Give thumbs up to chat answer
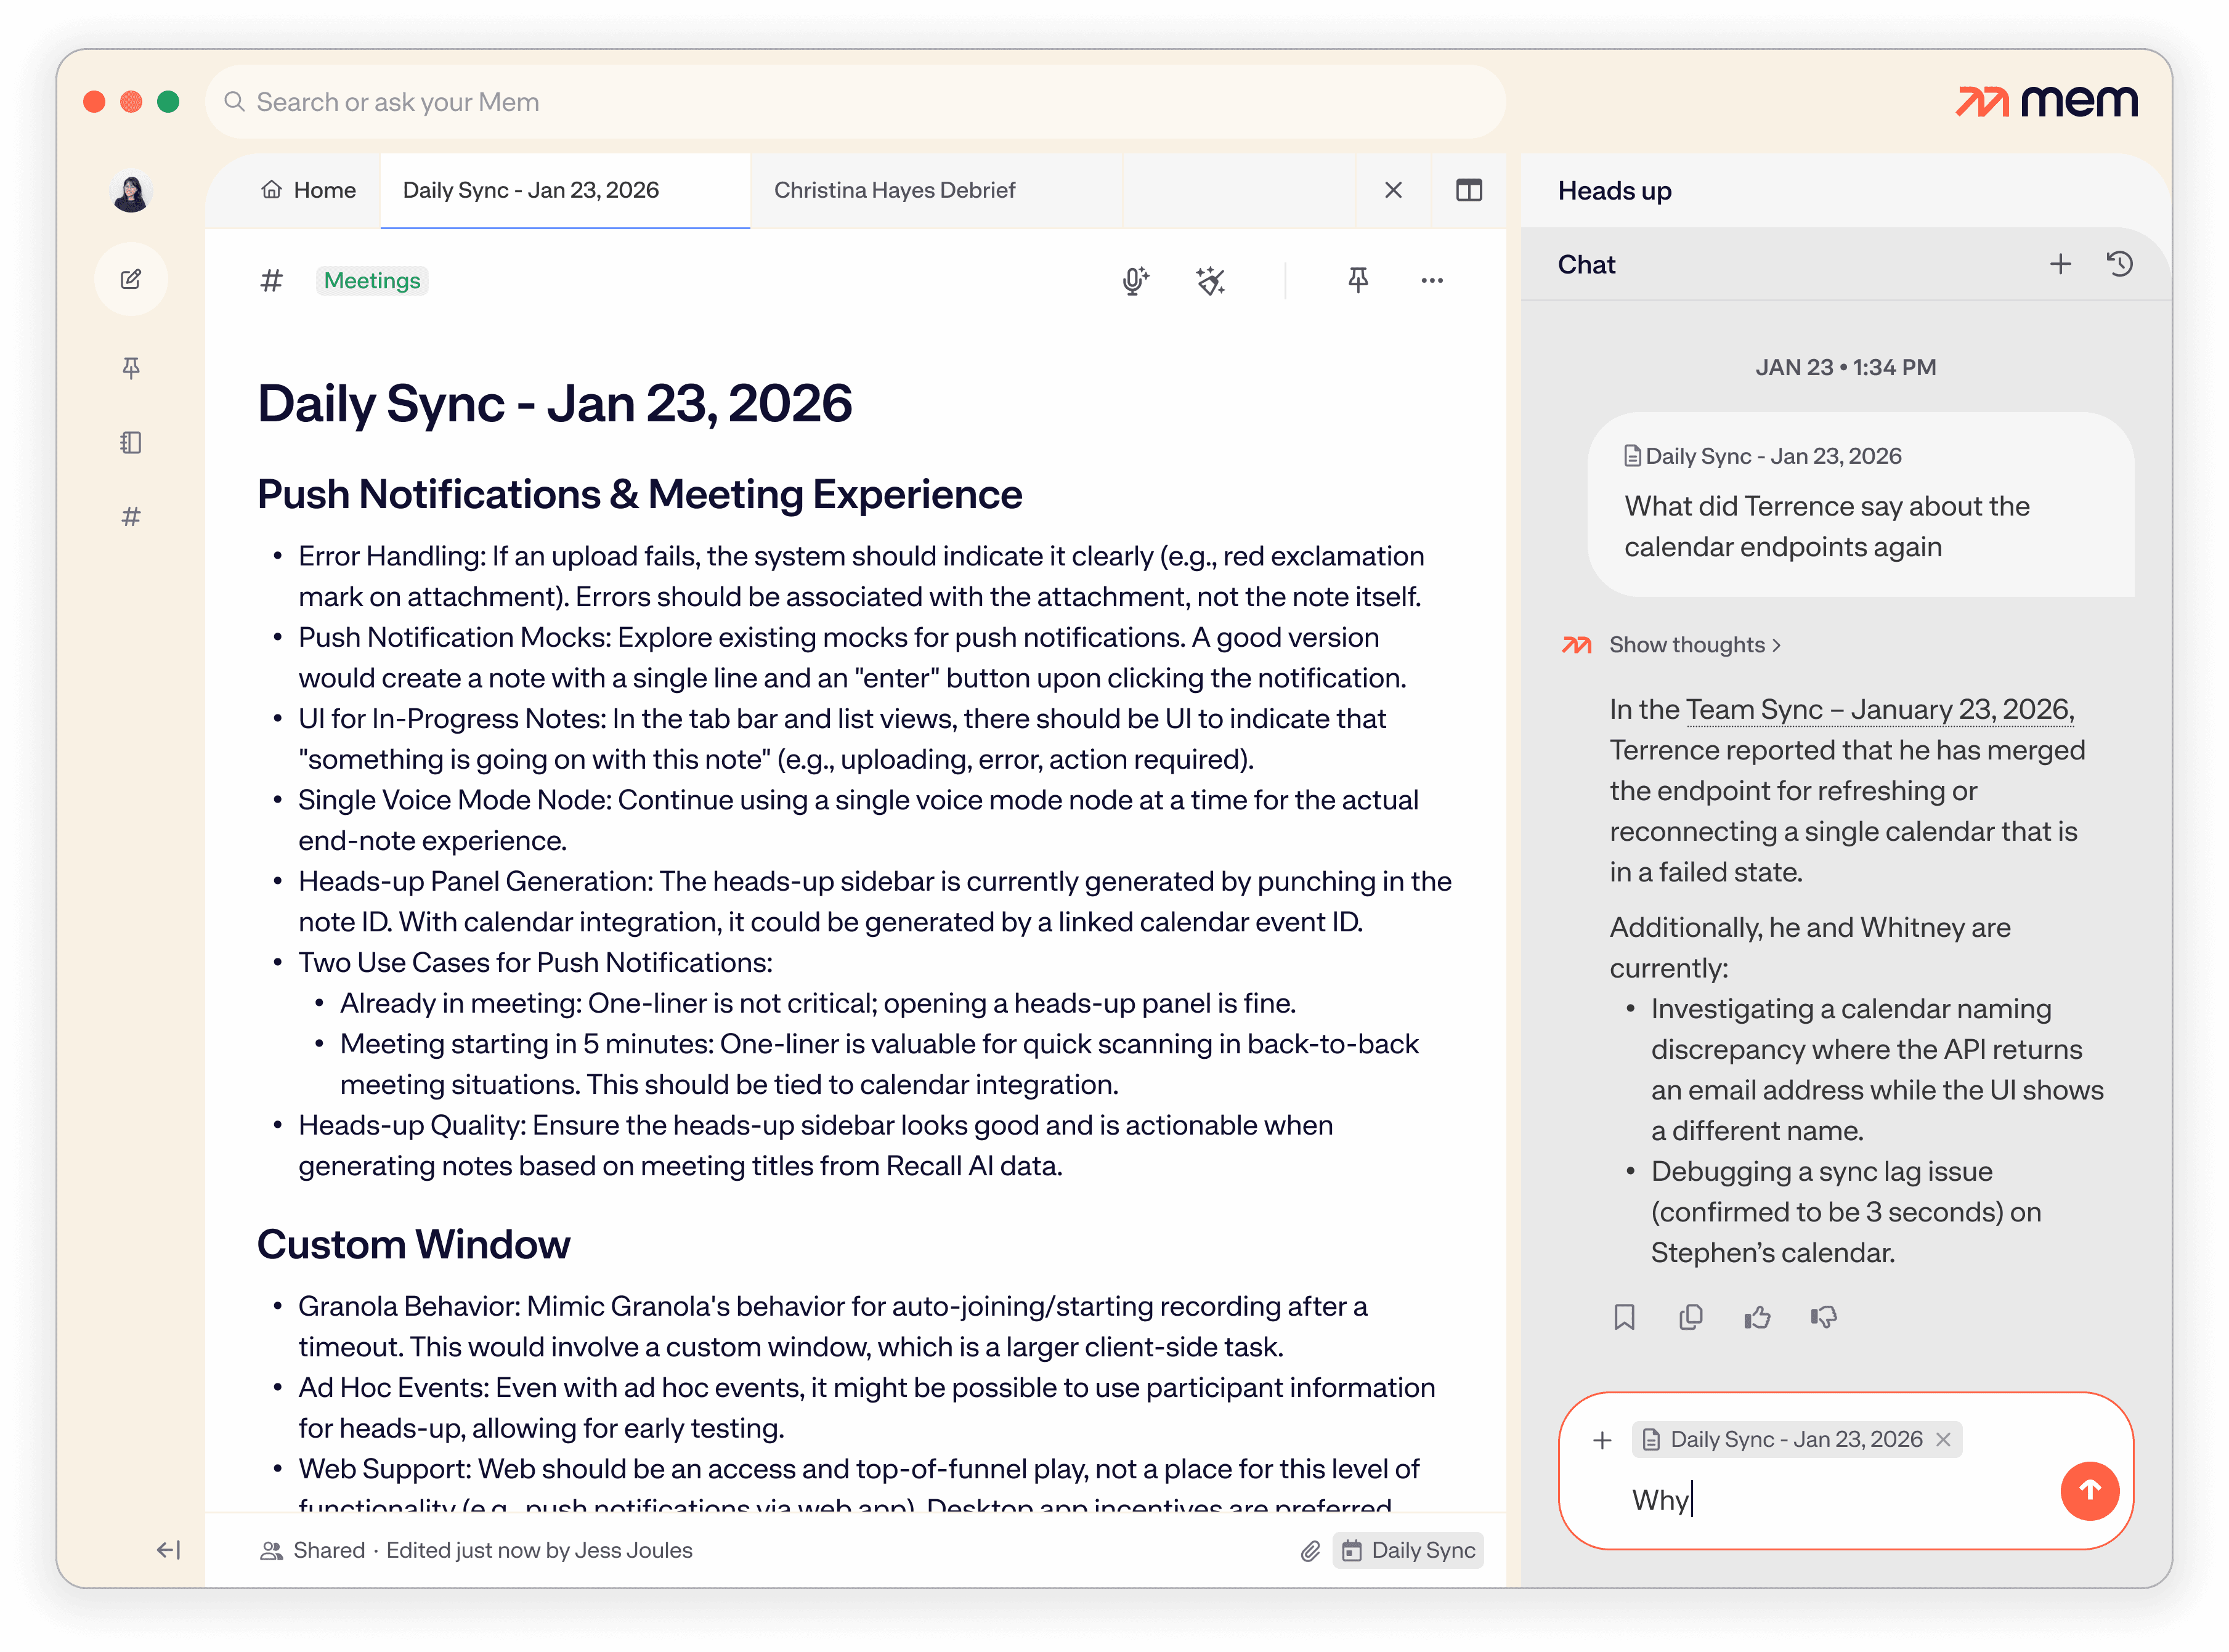 click(x=1757, y=1317)
